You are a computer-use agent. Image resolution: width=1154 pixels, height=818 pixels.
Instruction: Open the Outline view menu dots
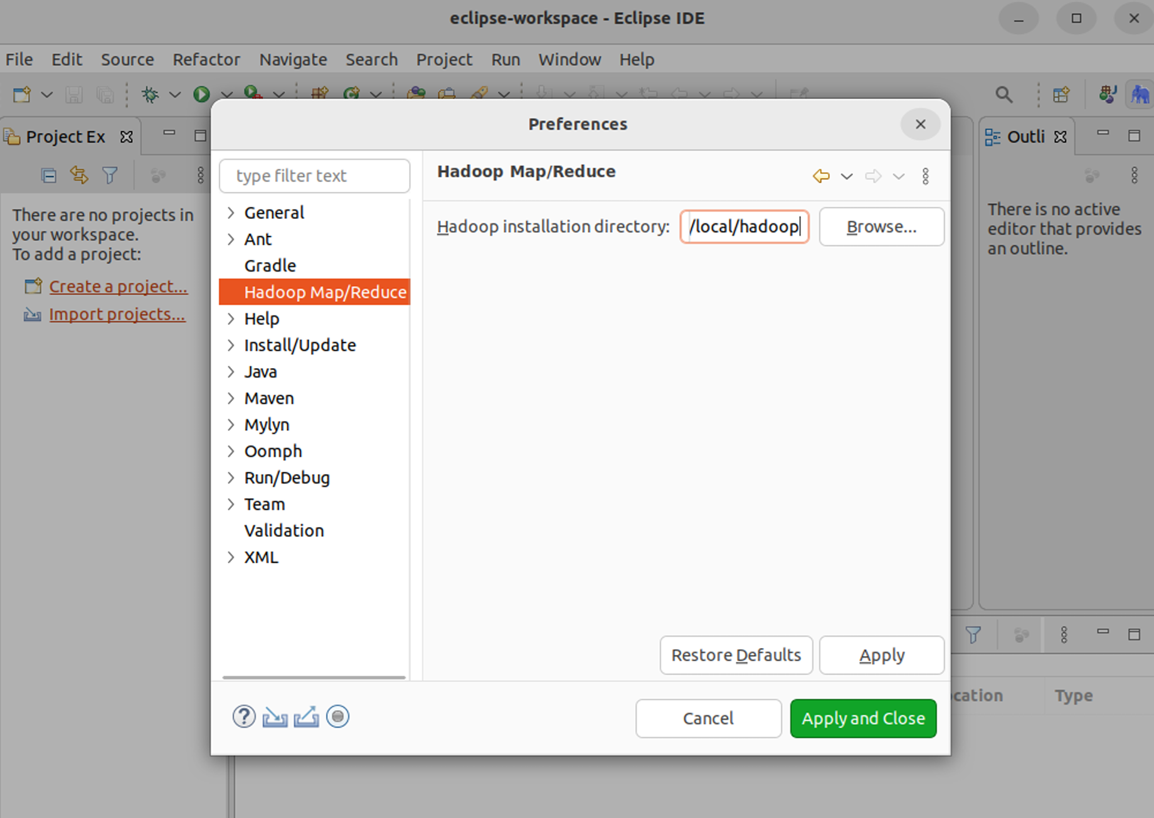[x=1135, y=175]
